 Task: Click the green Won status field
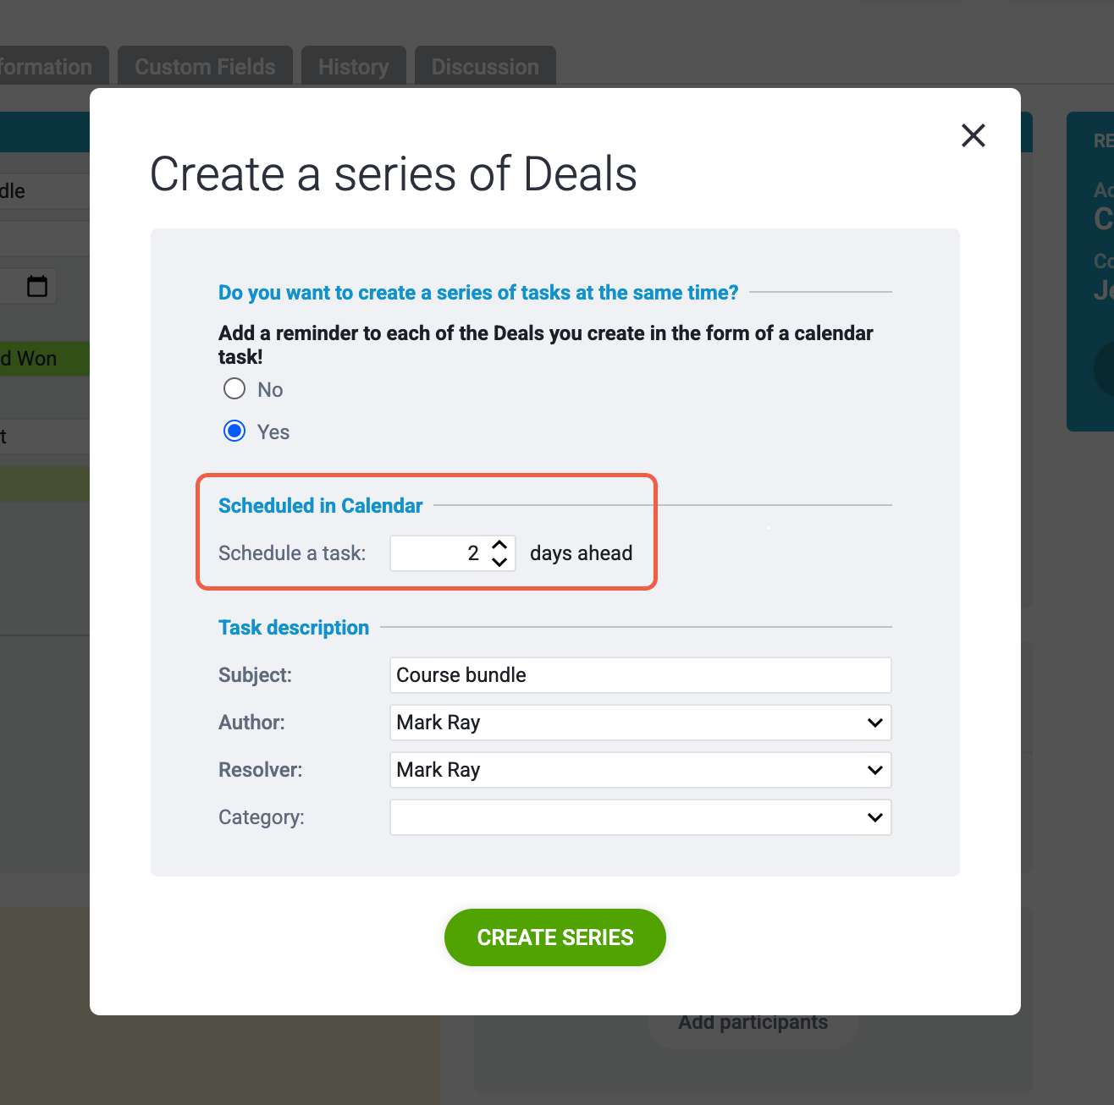point(44,359)
